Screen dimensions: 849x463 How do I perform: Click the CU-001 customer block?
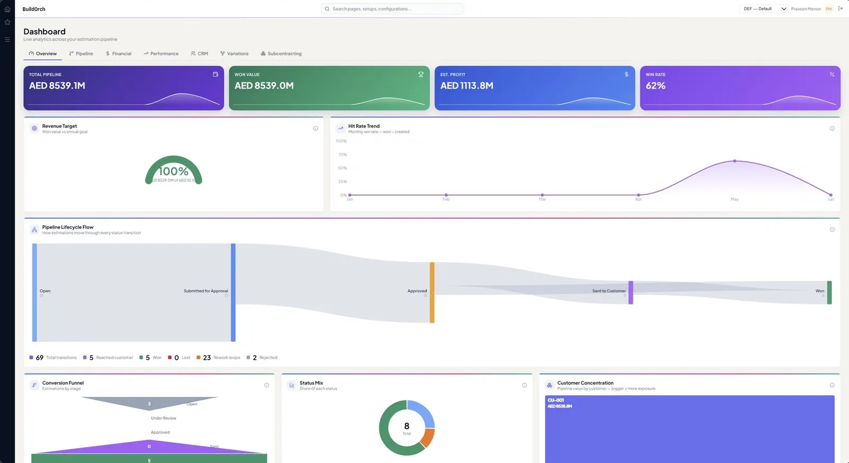click(690, 429)
